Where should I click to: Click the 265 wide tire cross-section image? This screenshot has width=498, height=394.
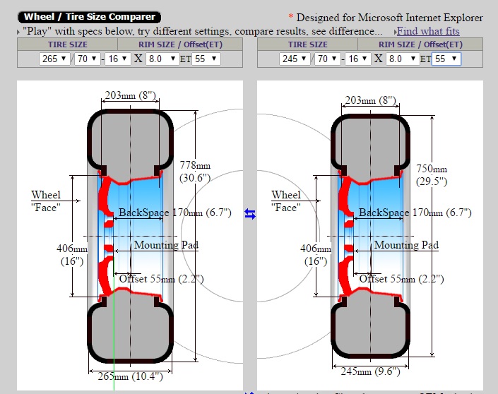[130, 236]
